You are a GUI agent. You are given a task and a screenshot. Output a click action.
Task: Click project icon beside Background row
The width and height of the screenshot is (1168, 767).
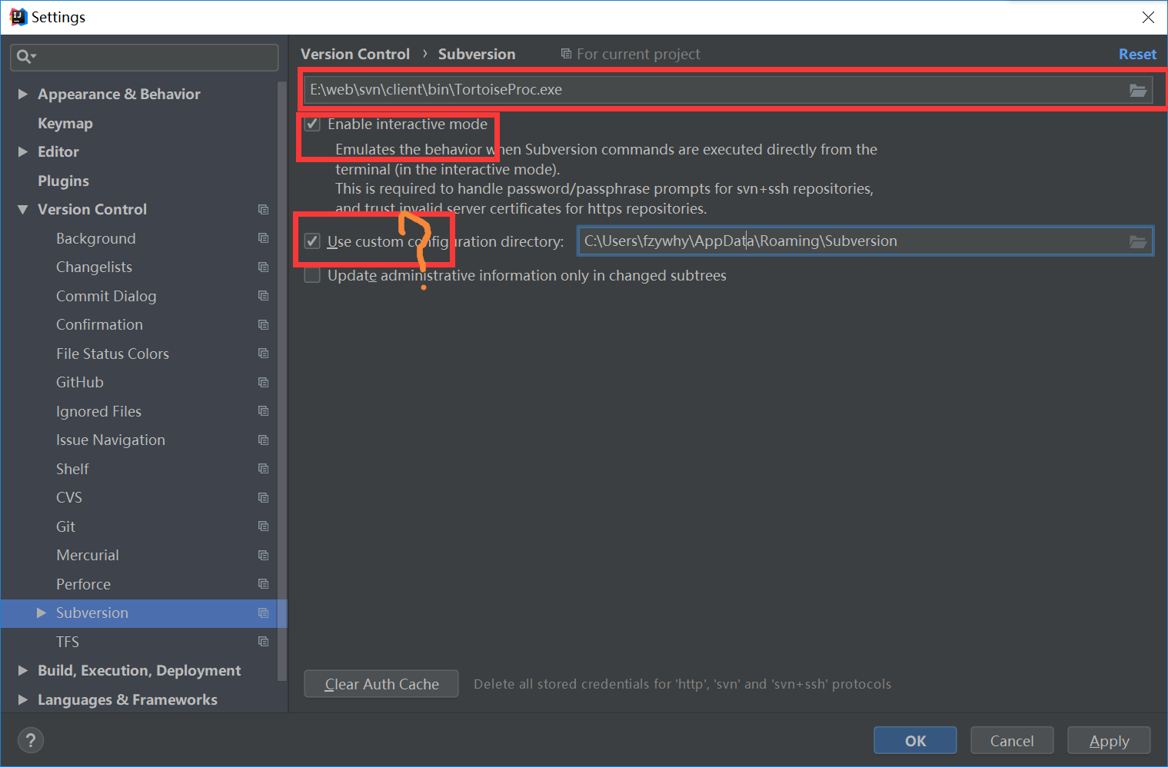tap(264, 238)
